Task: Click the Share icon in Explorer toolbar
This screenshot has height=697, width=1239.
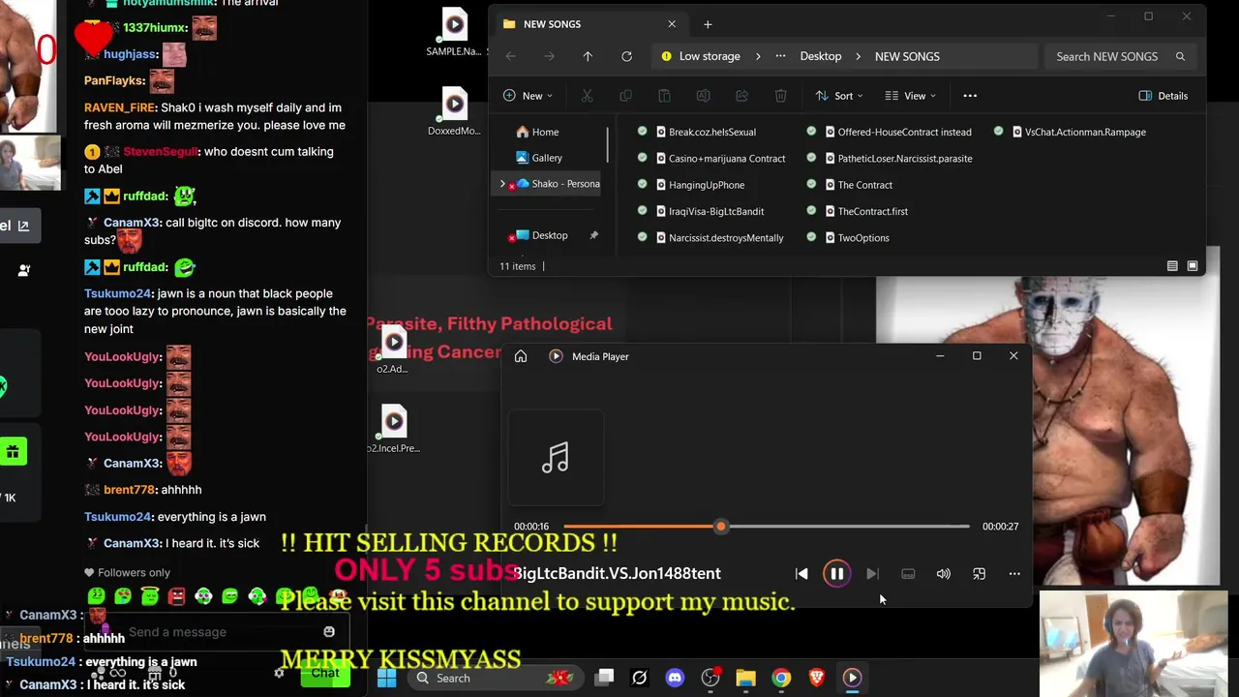Action: 741,96
